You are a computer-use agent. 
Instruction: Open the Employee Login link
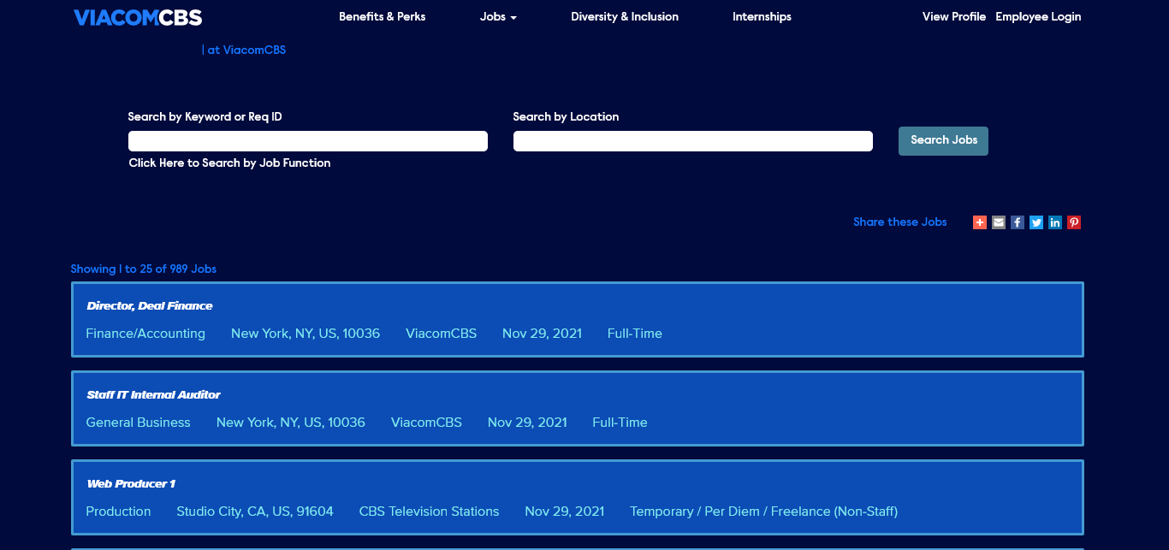[1038, 17]
